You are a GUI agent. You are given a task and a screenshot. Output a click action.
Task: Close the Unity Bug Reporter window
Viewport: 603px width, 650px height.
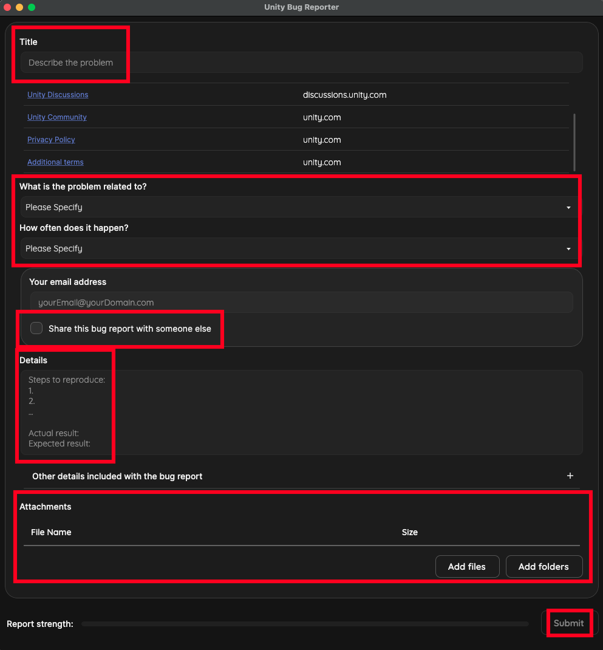(7, 7)
